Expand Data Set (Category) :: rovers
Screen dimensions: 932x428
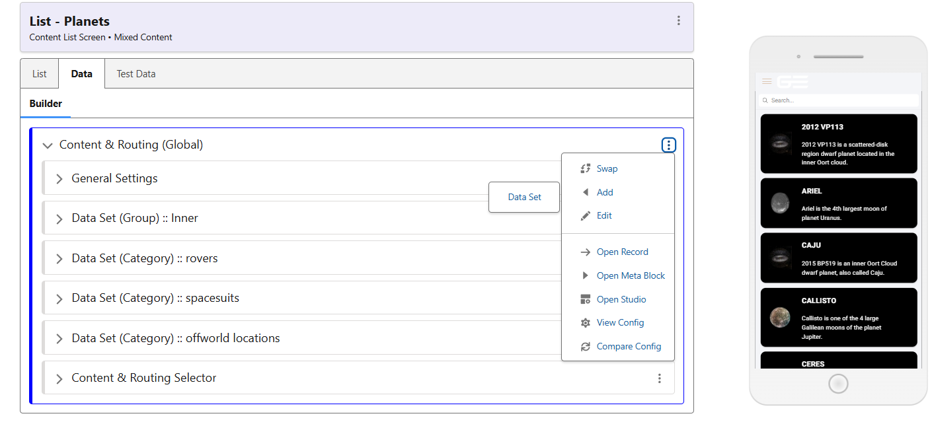(x=59, y=259)
